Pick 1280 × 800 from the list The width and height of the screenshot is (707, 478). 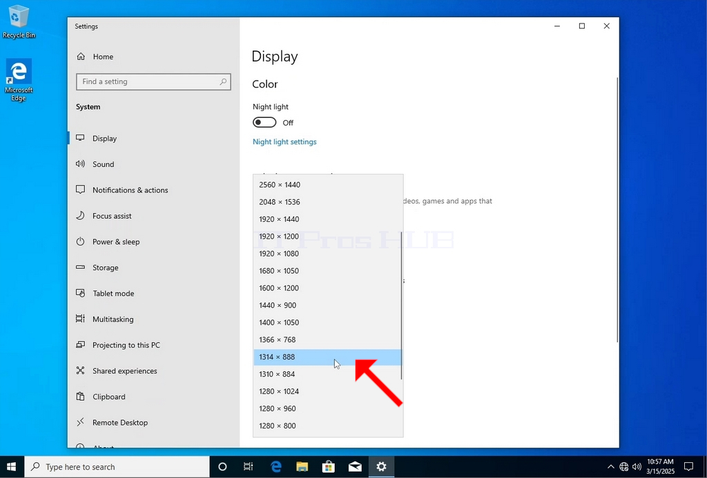pyautogui.click(x=327, y=426)
